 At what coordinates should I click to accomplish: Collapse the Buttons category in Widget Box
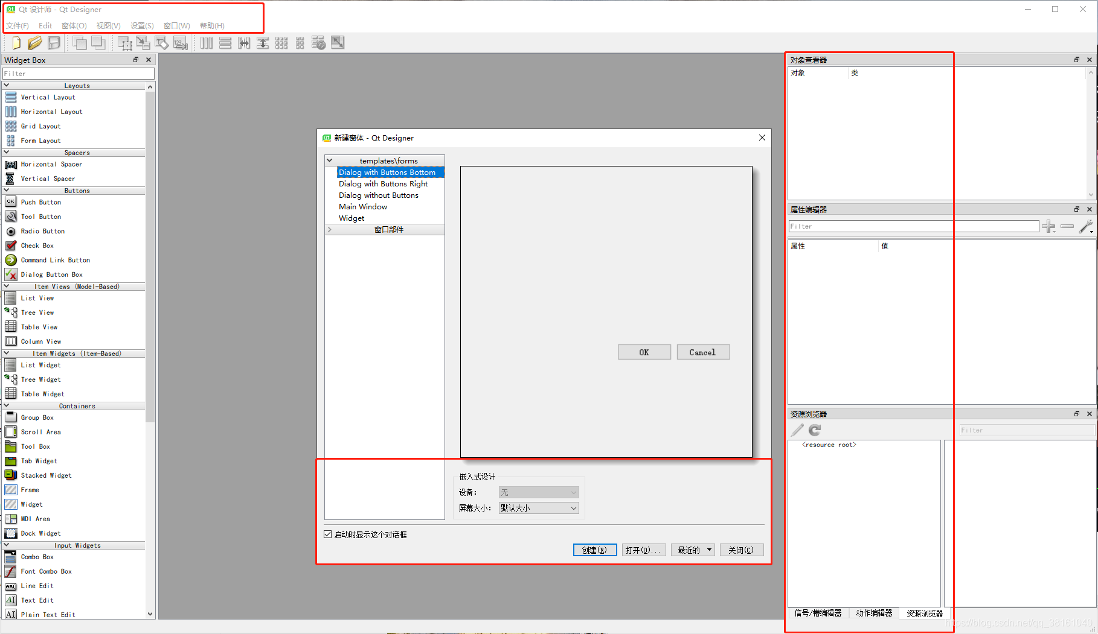[7, 191]
